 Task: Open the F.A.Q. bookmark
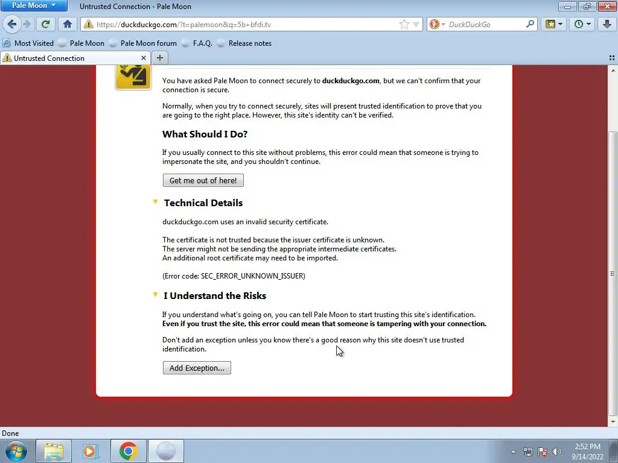point(197,43)
